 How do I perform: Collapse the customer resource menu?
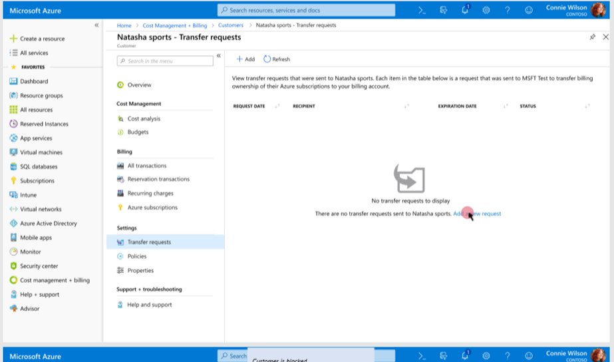218,56
